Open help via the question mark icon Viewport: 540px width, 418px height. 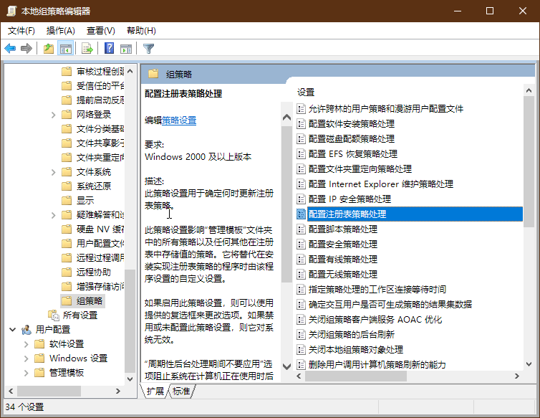click(x=109, y=49)
